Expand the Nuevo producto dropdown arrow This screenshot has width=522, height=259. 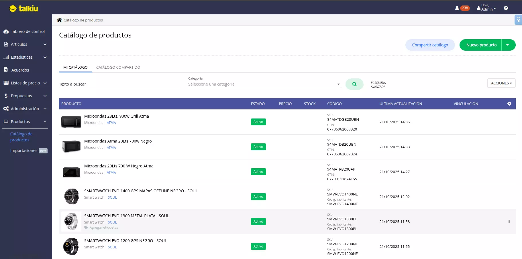(508, 45)
